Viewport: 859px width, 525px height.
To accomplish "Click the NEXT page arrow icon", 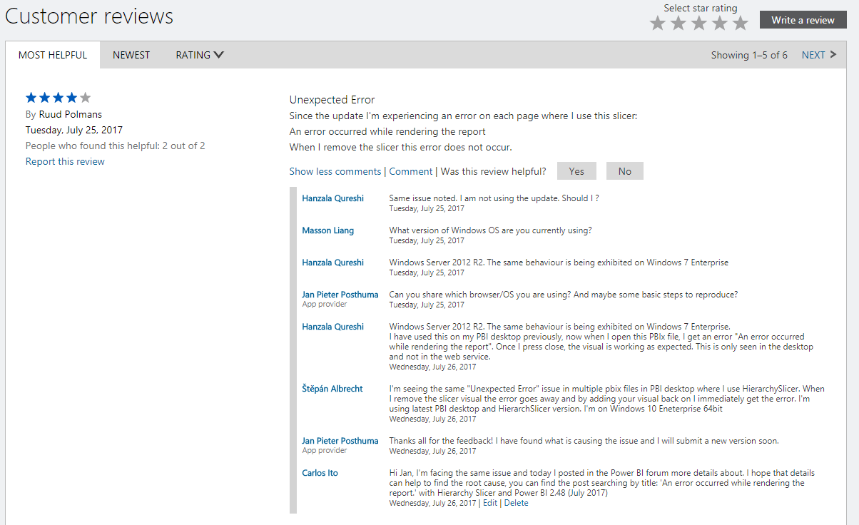I will point(833,55).
